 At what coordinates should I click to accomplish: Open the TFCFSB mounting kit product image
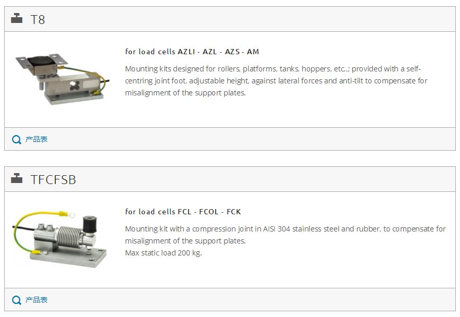(59, 239)
